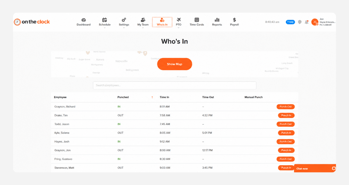Screen dimensions: 349x185
Task: Expand the Settings dropdown arrow
Action: [124, 28]
